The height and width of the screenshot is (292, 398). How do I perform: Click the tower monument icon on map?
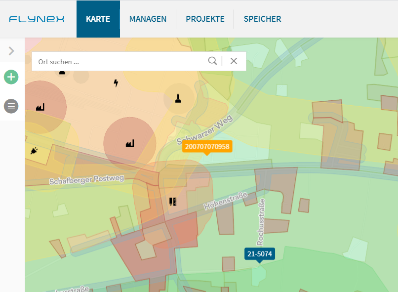[178, 98]
